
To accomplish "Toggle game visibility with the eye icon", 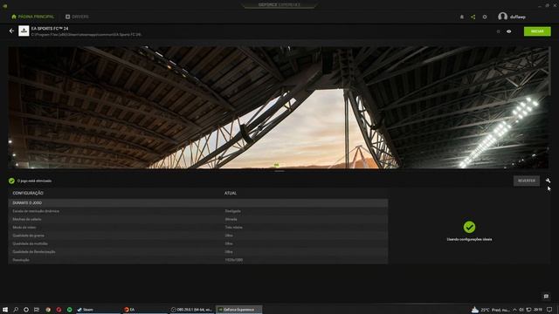I will (508, 31).
